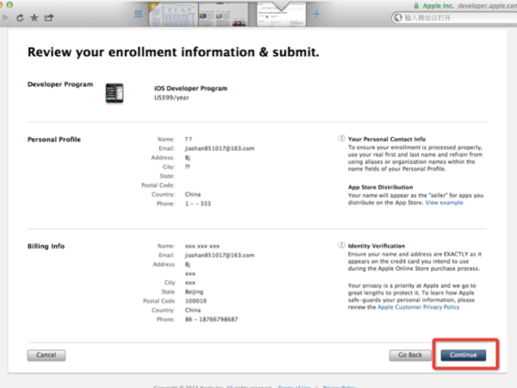
Task: Click the forward navigation arrow
Action: [x=5, y=18]
